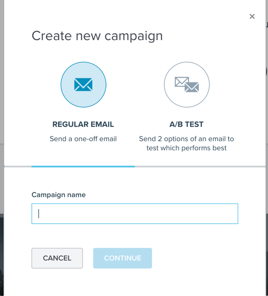Viewport: 268px width, 296px height.
Task: Click the Campaign name field label
Action: tap(58, 195)
